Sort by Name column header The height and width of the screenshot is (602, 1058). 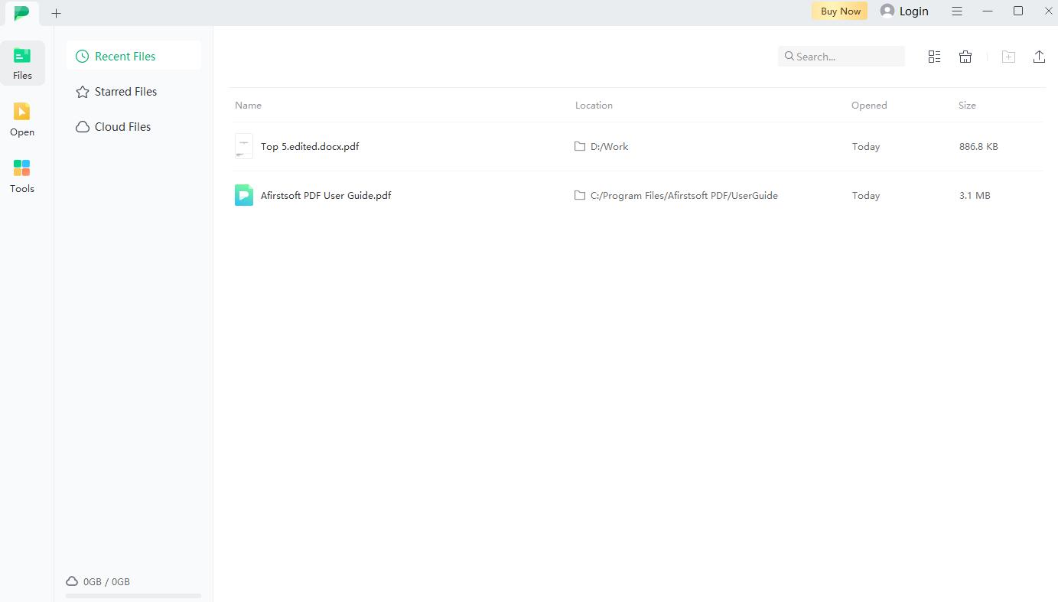pos(248,105)
